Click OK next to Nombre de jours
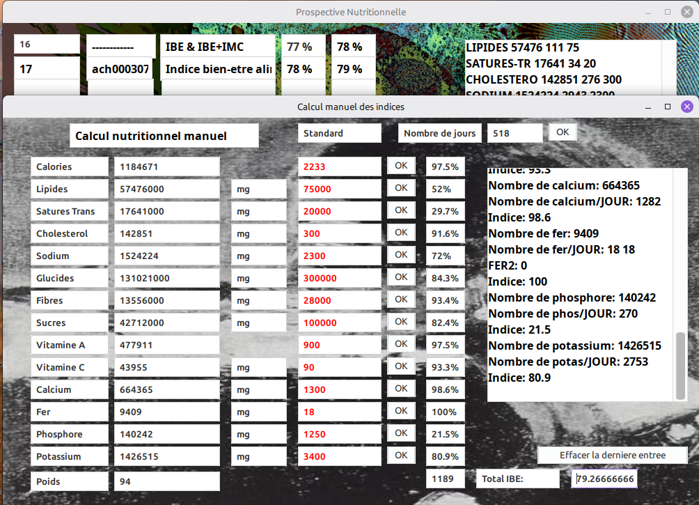 coord(563,132)
